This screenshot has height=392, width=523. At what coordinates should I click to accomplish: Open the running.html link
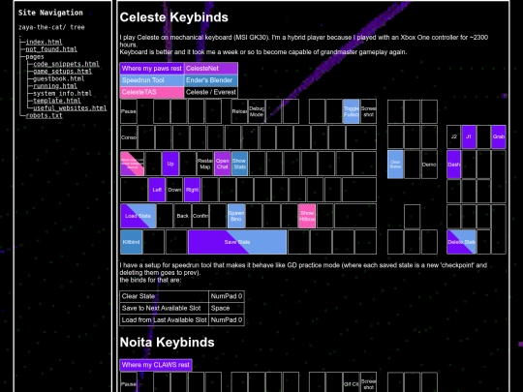[x=55, y=86]
